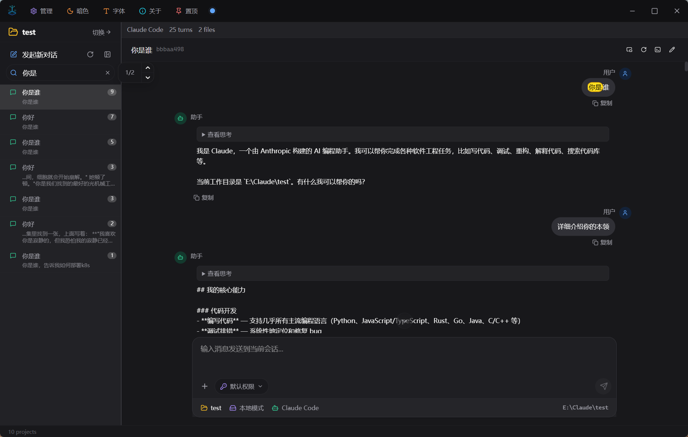688x437 pixels.
Task: Expand second 查看思考 thinking section
Action: 403,274
